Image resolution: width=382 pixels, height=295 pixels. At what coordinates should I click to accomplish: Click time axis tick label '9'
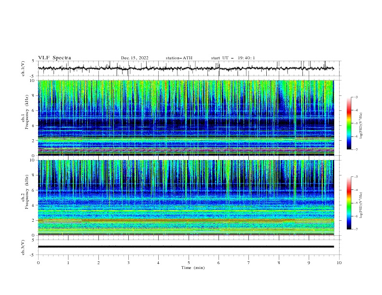pos(309,263)
